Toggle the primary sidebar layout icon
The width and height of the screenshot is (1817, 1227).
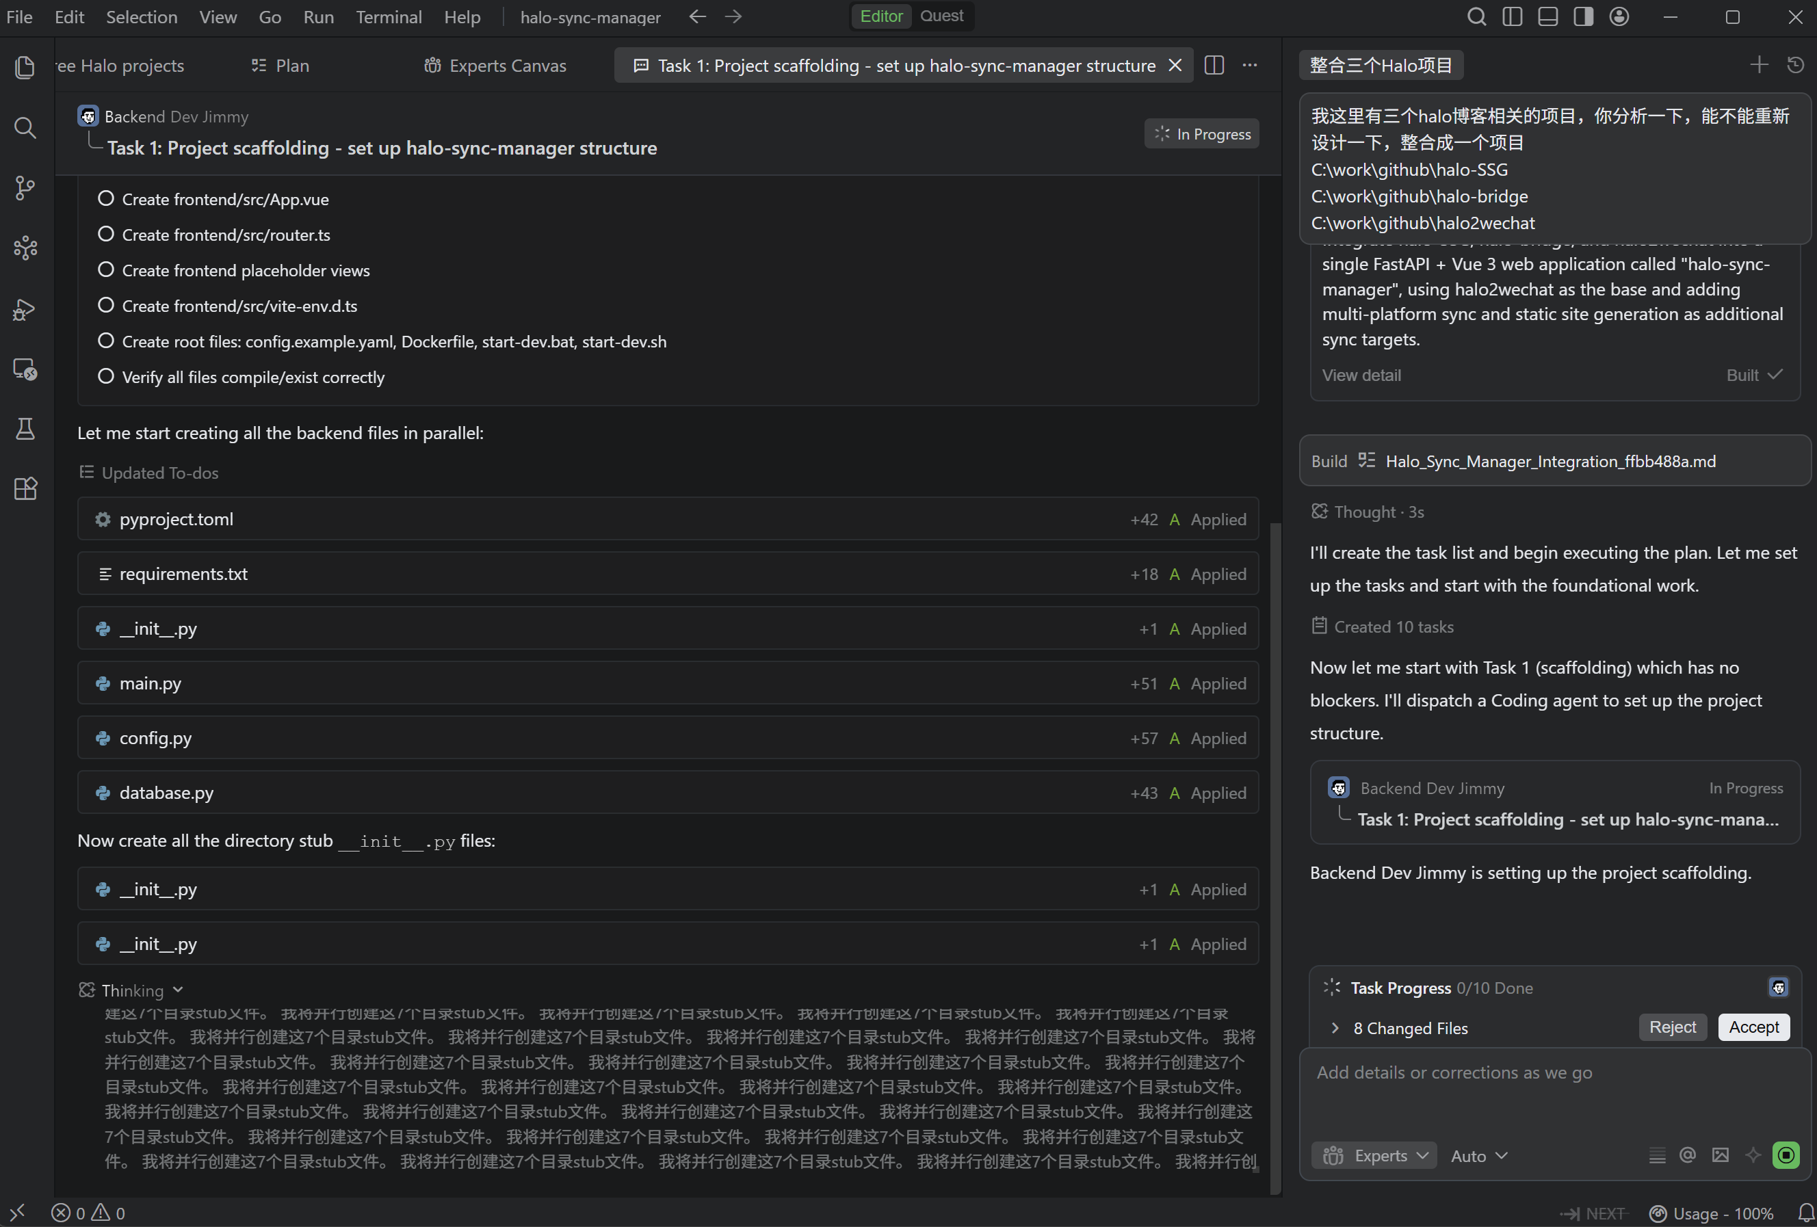(1512, 16)
